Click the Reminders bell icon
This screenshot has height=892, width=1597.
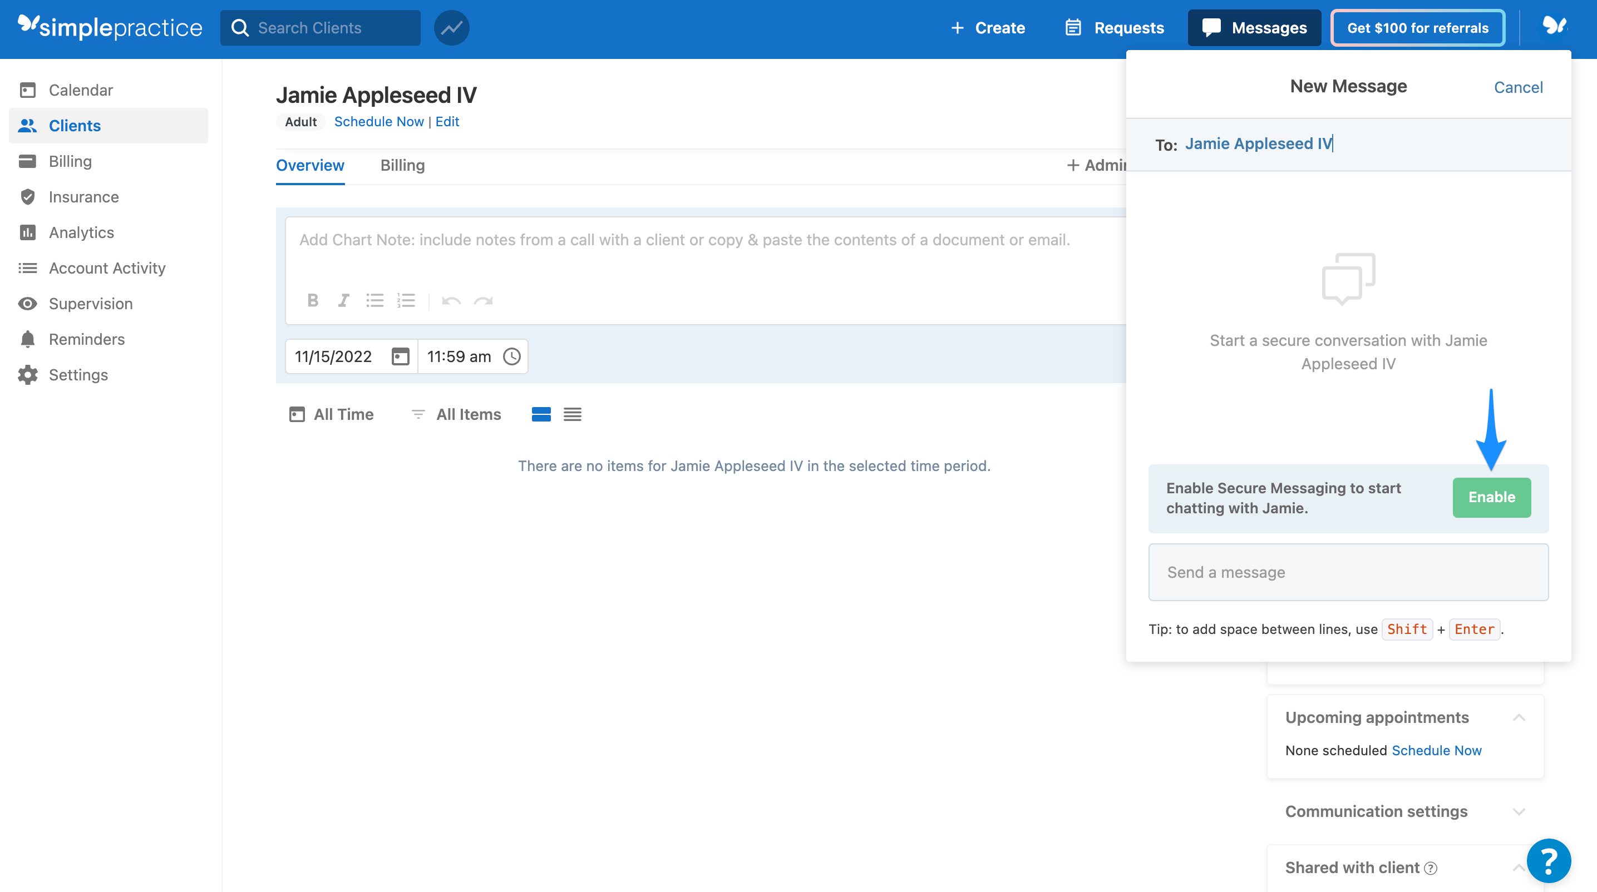point(27,339)
